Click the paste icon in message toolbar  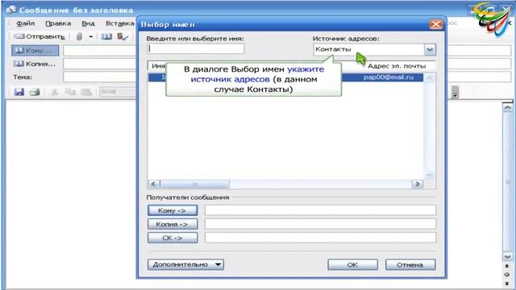pyautogui.click(x=86, y=92)
